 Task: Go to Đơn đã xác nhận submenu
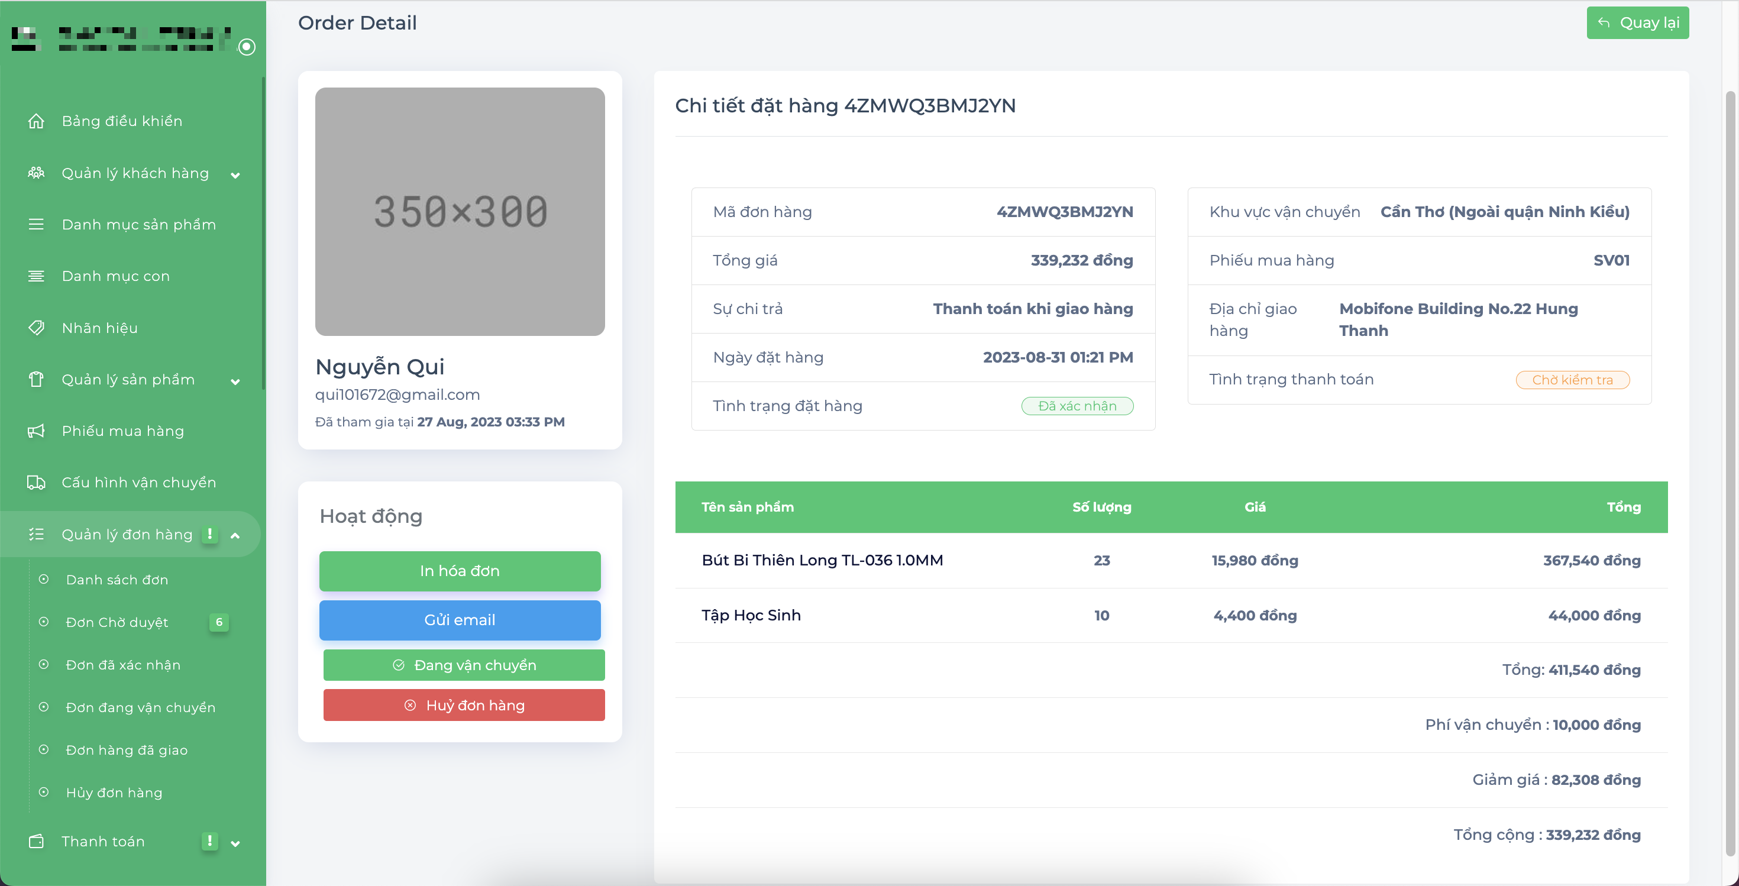pyautogui.click(x=123, y=665)
